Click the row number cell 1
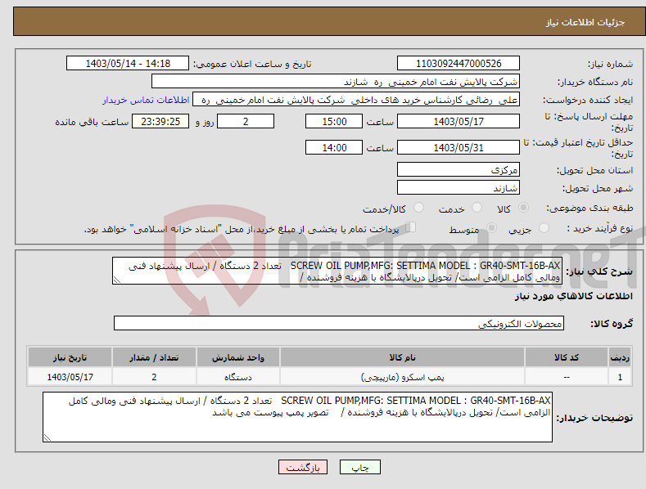Screen dimensions: 646x489 (x=620, y=377)
